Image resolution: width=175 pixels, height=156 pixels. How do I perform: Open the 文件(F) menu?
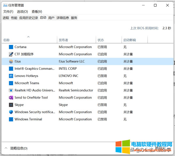[x=8, y=12]
